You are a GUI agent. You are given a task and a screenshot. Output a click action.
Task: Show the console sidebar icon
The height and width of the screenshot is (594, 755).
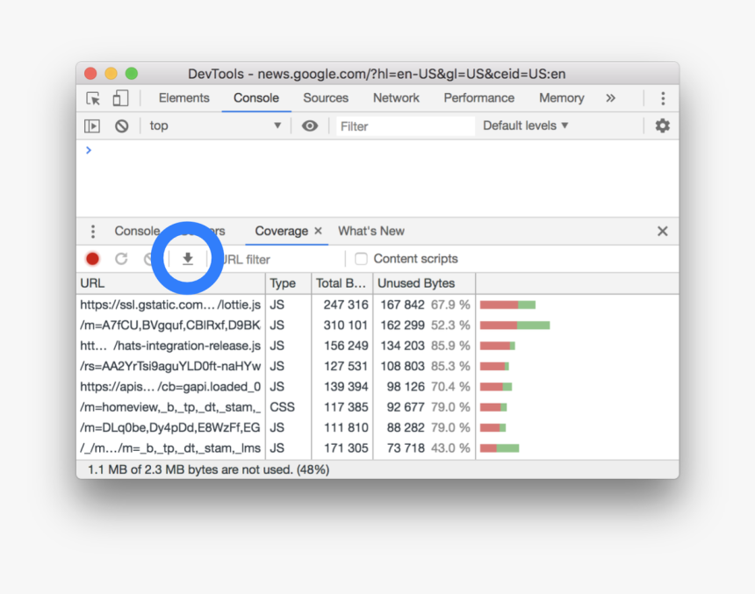[92, 126]
